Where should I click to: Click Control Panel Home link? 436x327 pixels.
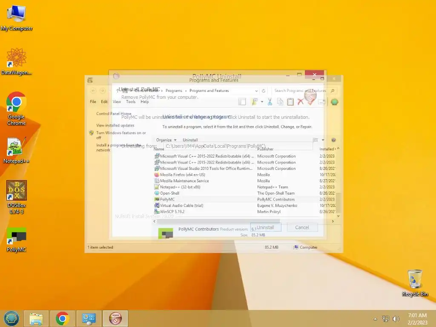[114, 113]
